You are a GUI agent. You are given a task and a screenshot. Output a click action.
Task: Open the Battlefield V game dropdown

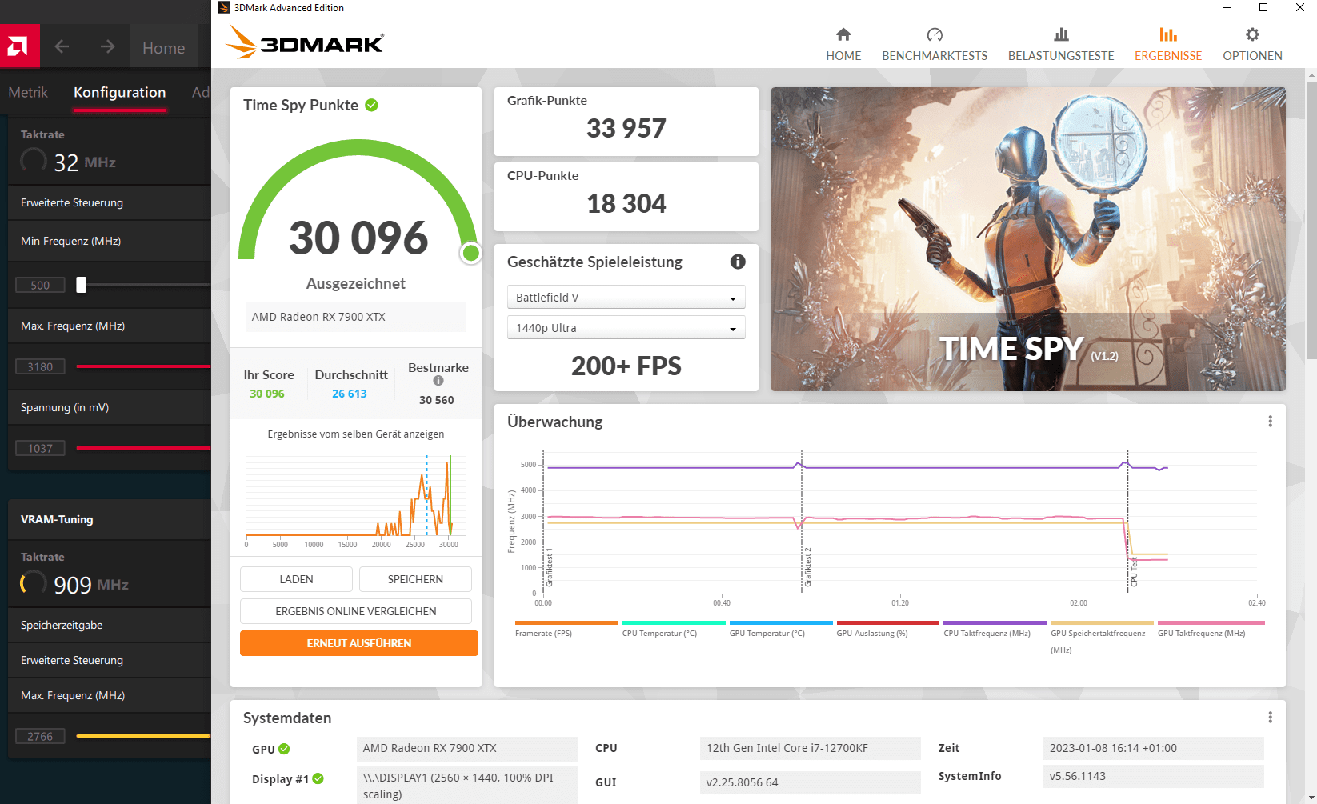[x=626, y=297]
